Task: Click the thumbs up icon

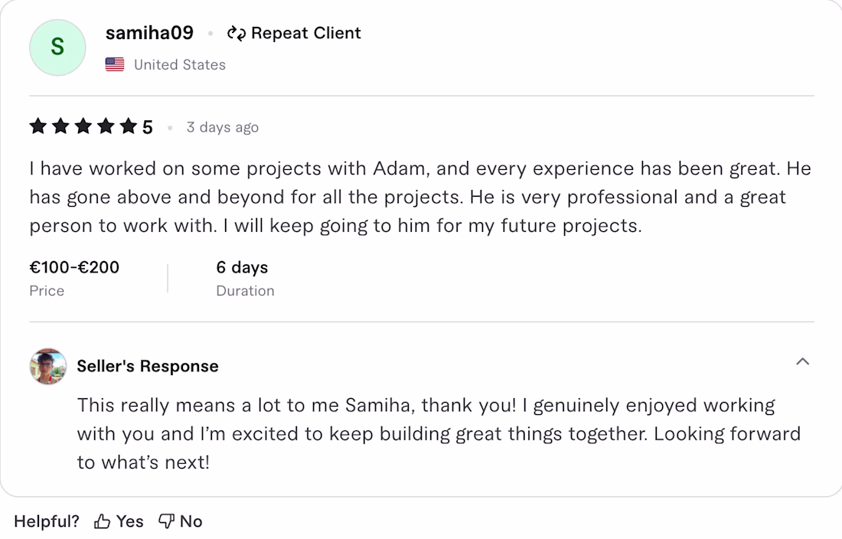Action: click(x=102, y=522)
